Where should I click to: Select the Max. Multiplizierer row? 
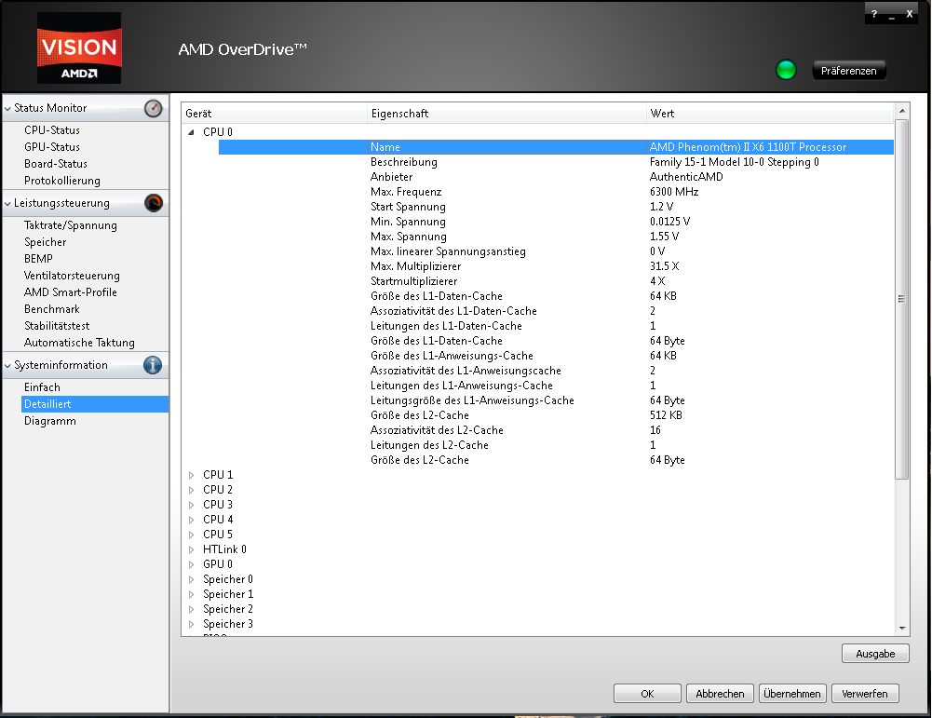557,266
